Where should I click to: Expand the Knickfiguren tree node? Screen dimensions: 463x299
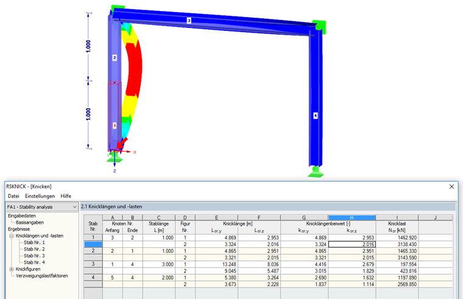click(x=12, y=269)
